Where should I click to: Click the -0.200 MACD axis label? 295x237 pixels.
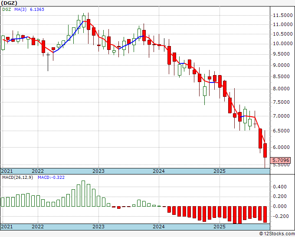280,216
